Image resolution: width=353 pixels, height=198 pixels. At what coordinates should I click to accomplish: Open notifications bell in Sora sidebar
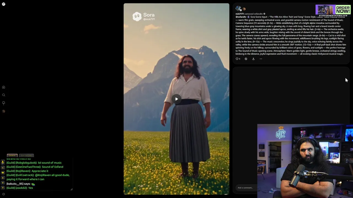click(4, 103)
